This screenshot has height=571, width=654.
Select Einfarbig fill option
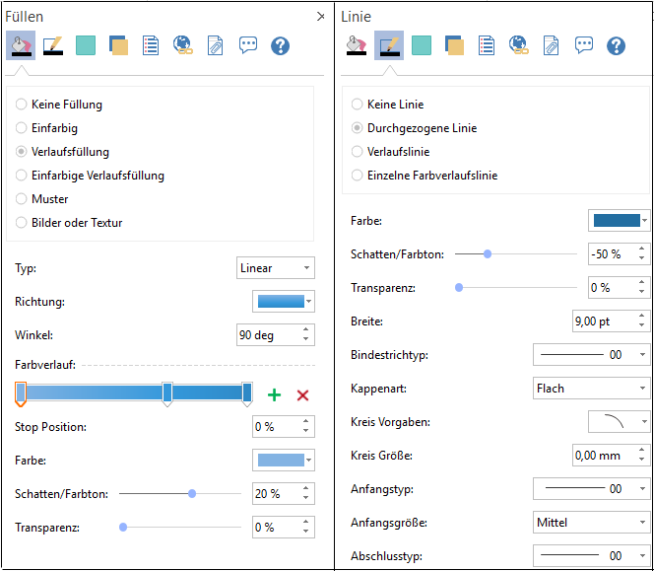46,128
